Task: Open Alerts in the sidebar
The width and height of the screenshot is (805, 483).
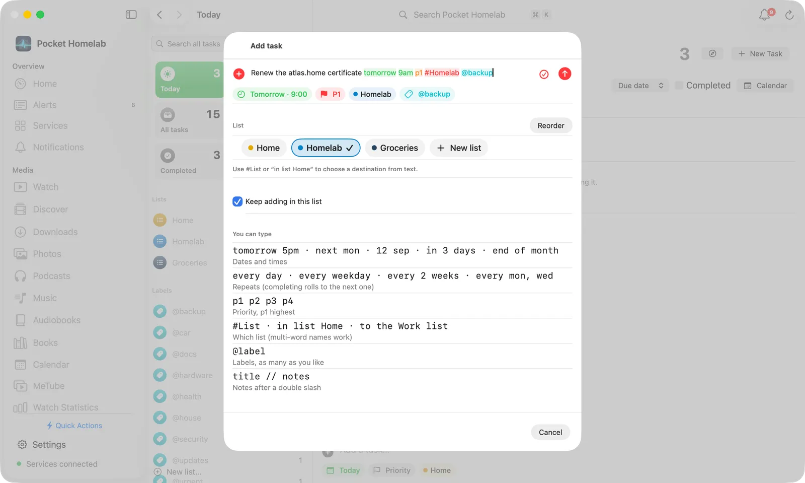Action: (45, 105)
